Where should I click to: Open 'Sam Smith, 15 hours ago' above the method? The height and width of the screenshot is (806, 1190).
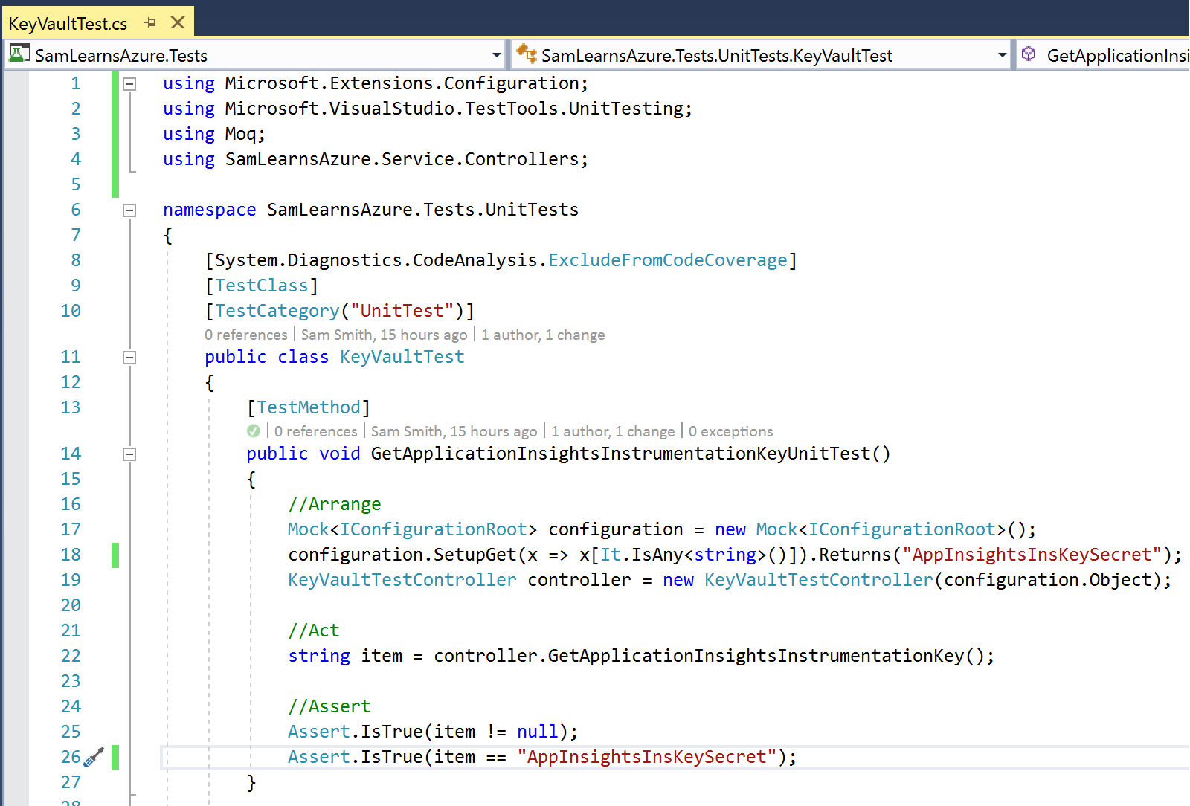[x=454, y=432]
